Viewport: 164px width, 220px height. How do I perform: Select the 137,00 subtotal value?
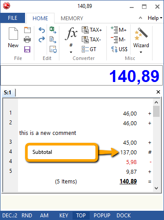[x=128, y=153]
